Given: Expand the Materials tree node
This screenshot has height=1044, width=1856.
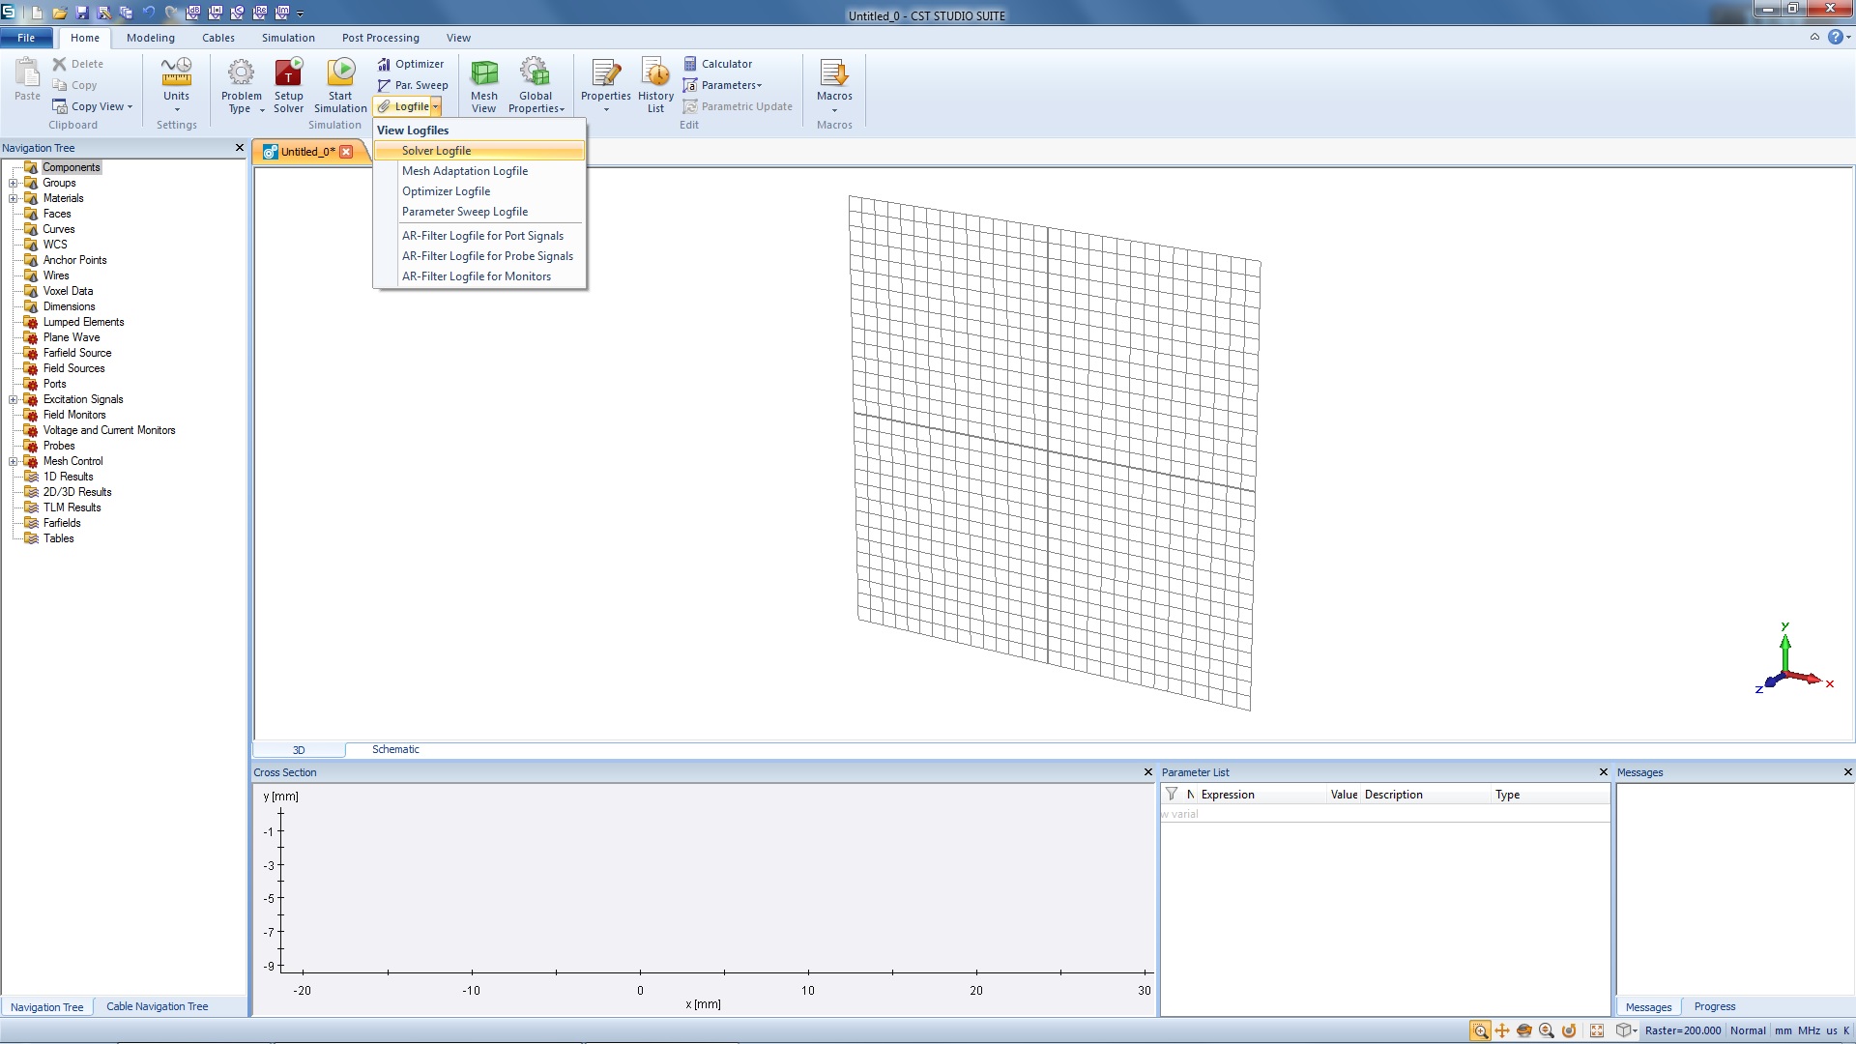Looking at the screenshot, I should [x=14, y=198].
